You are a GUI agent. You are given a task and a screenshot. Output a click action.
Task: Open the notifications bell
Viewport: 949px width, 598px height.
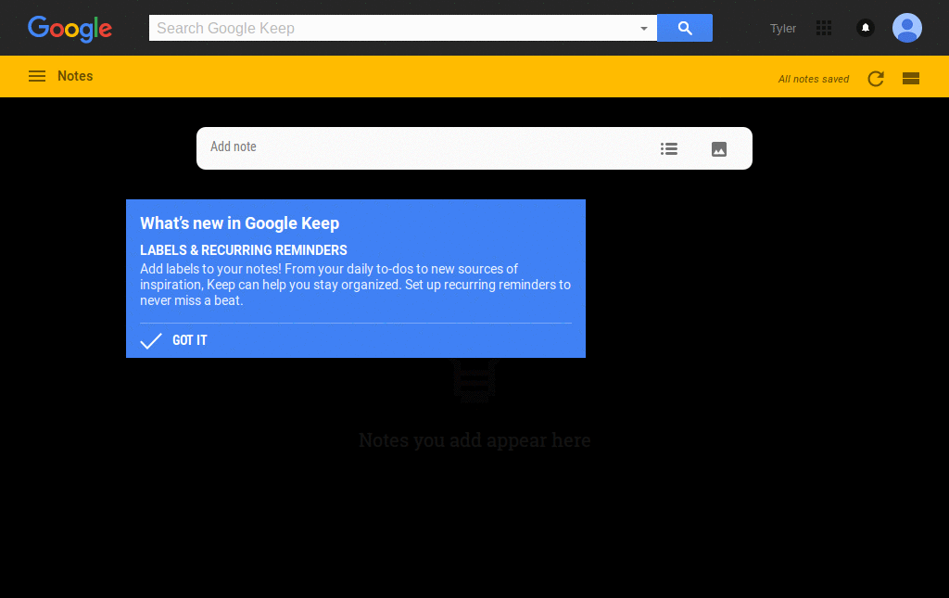coord(866,28)
